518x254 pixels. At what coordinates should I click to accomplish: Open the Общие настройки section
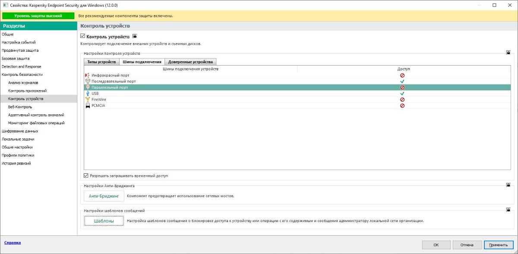click(17, 147)
